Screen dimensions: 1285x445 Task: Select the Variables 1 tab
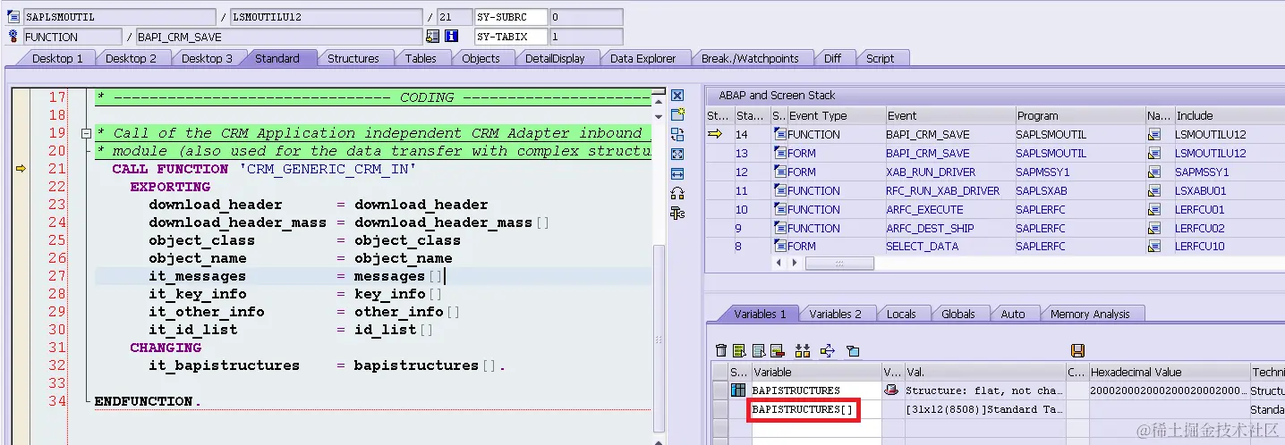pos(760,314)
